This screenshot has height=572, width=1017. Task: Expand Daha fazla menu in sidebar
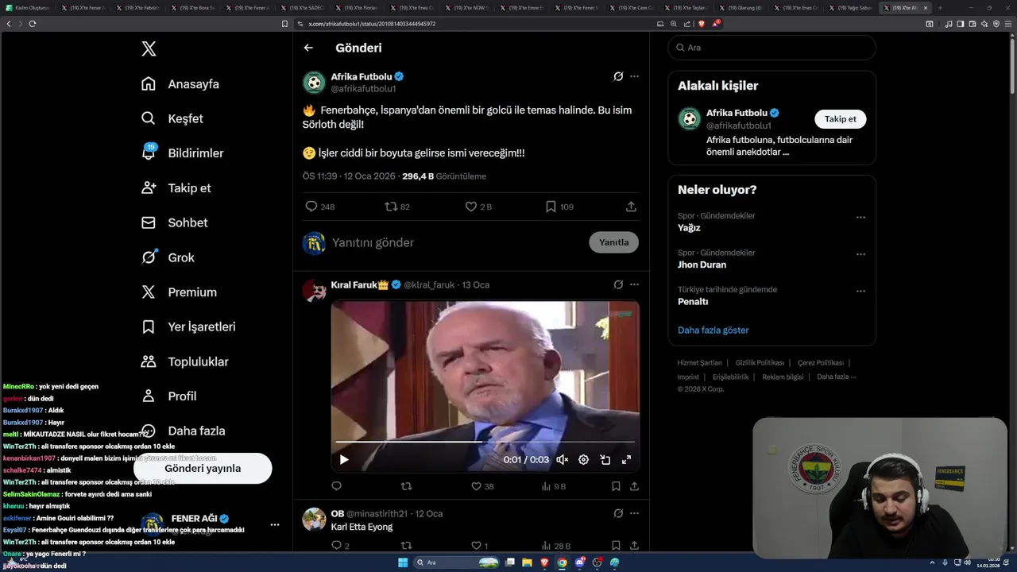coord(183,431)
